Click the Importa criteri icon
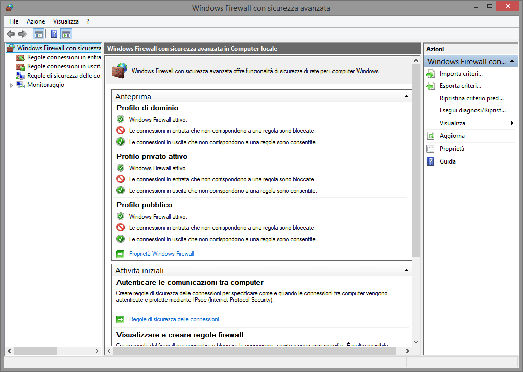The height and width of the screenshot is (372, 523). [430, 74]
